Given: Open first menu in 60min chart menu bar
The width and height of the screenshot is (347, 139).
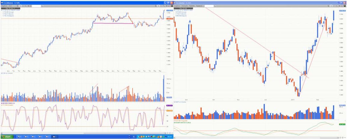Looking at the screenshot, I should click(x=4, y=6).
